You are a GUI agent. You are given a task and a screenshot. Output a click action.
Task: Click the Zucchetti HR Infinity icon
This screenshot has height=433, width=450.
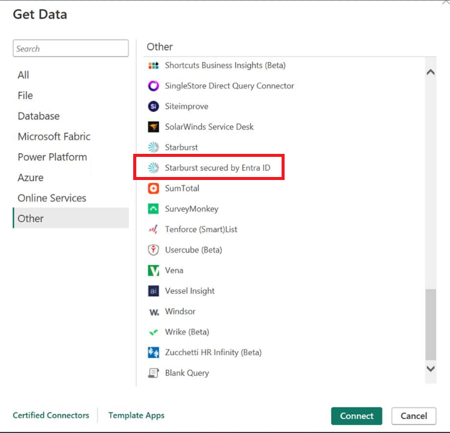tap(153, 352)
